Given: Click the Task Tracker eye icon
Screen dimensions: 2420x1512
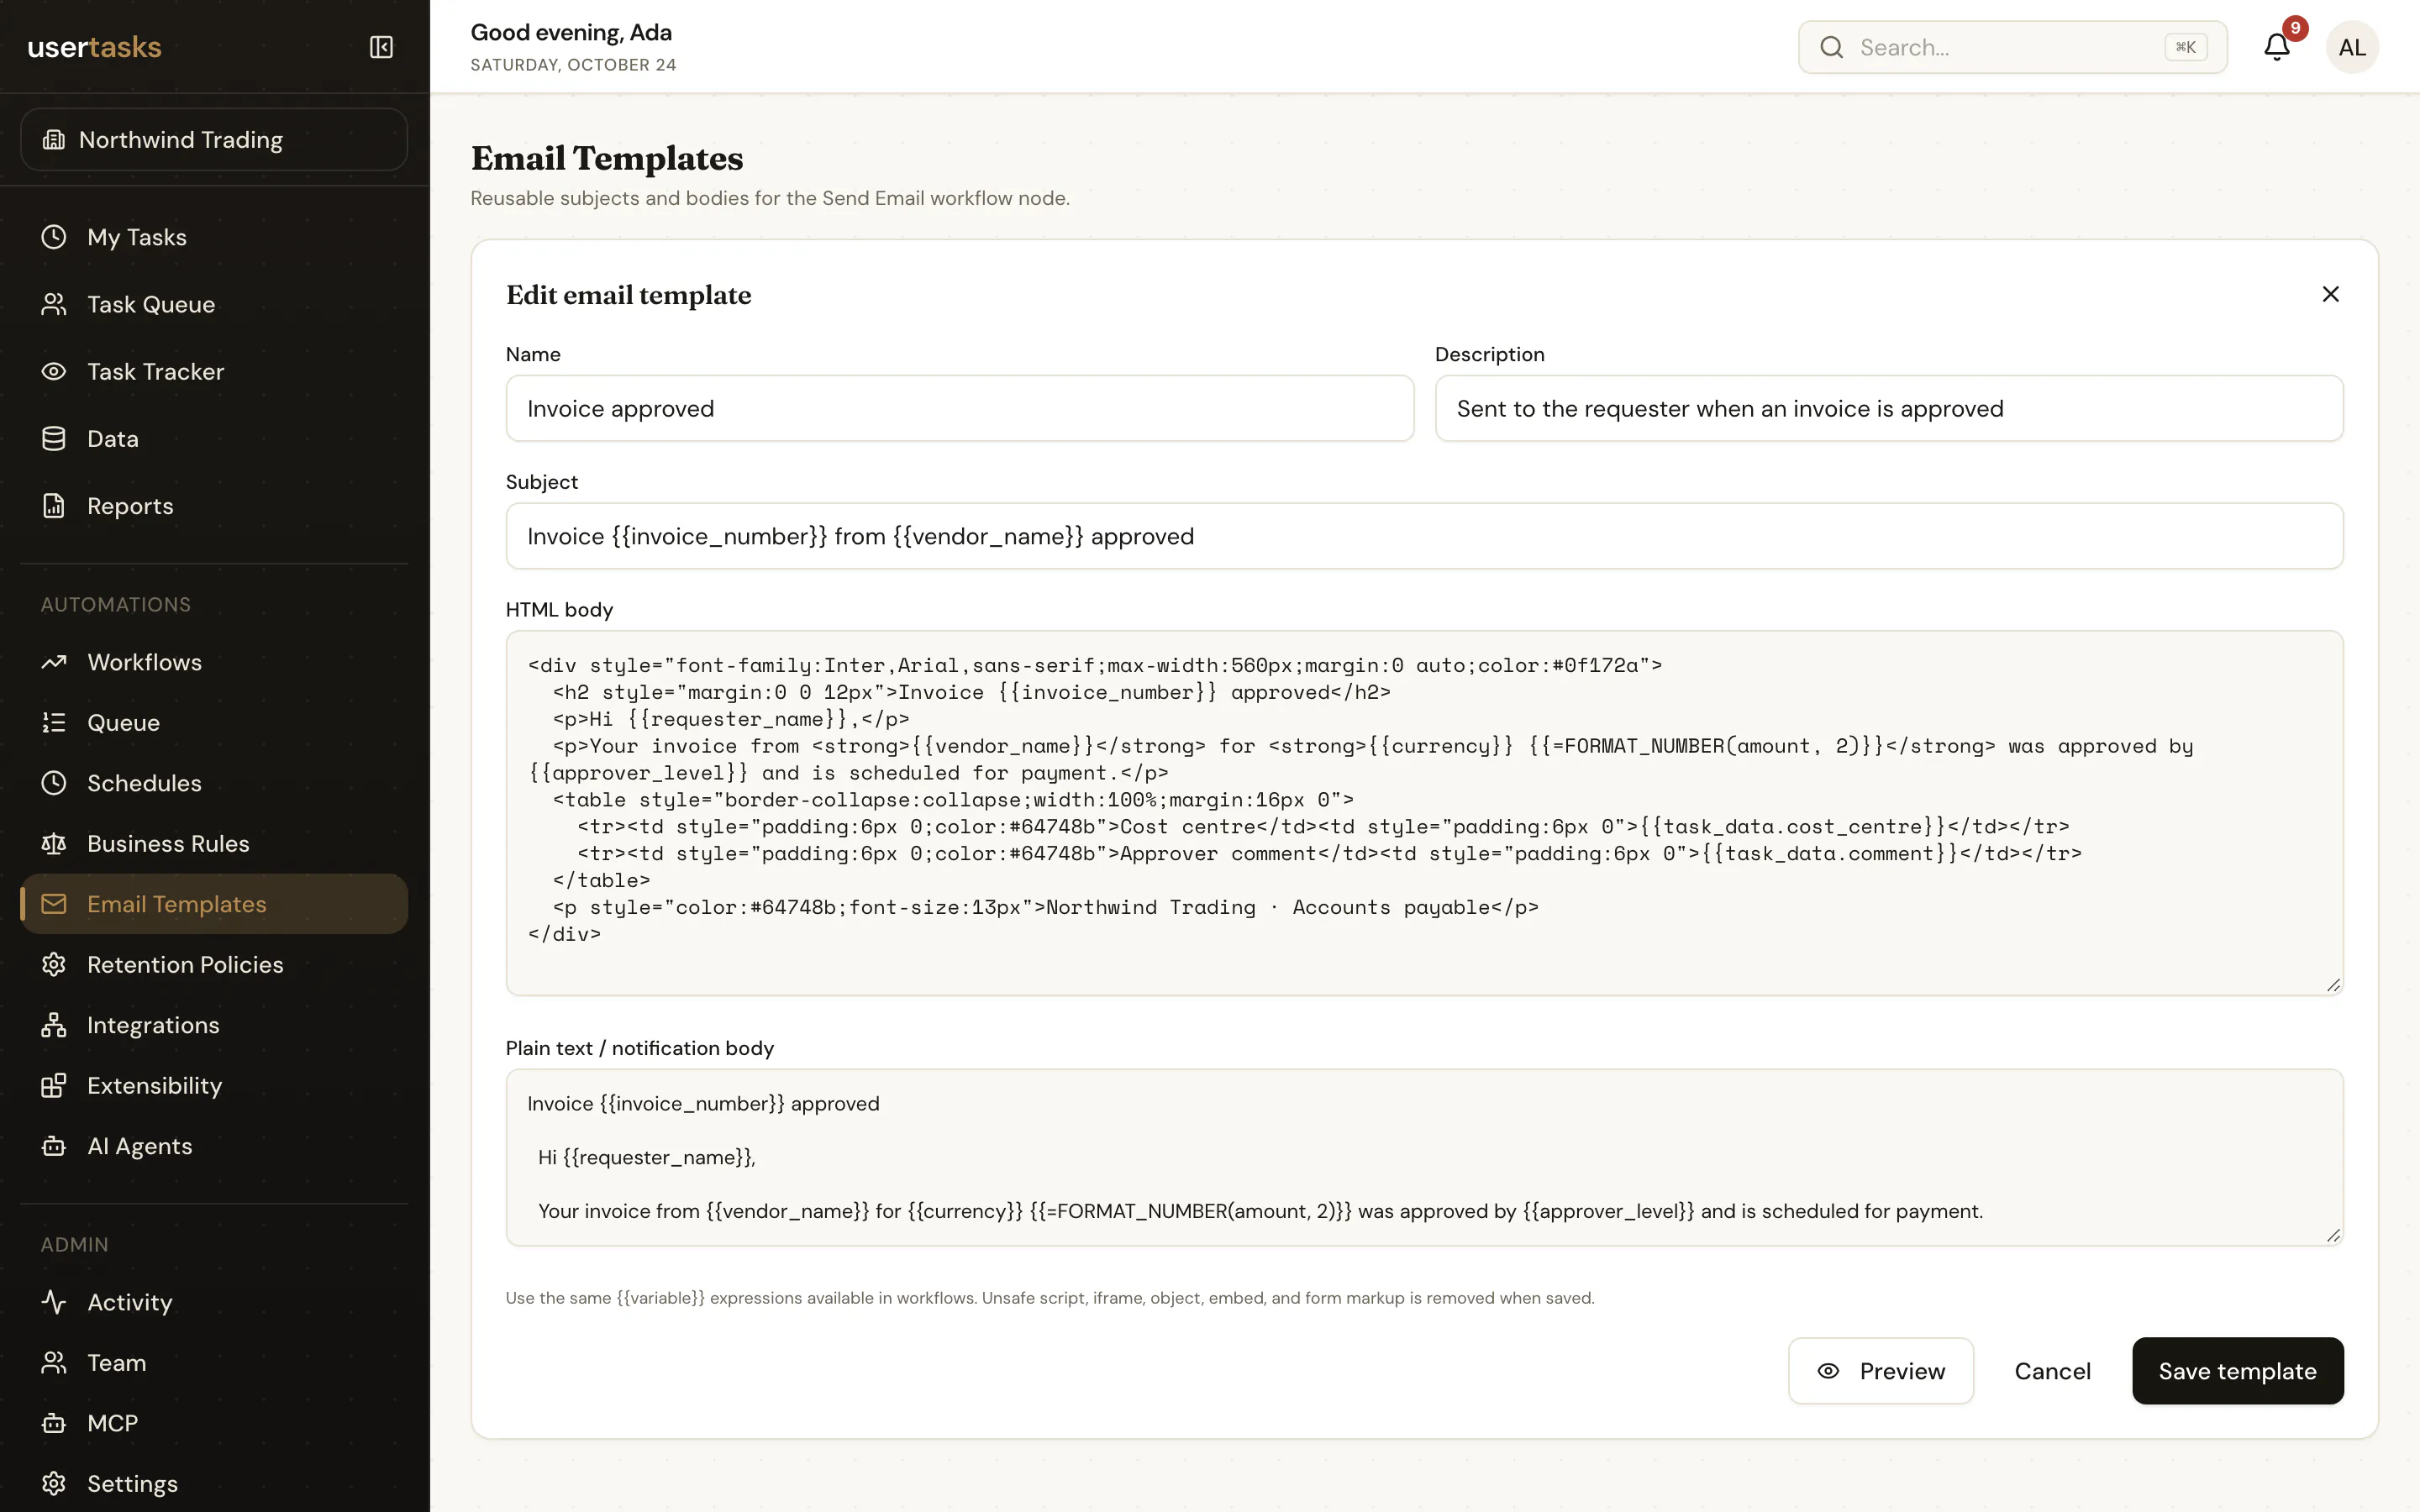Looking at the screenshot, I should (54, 371).
